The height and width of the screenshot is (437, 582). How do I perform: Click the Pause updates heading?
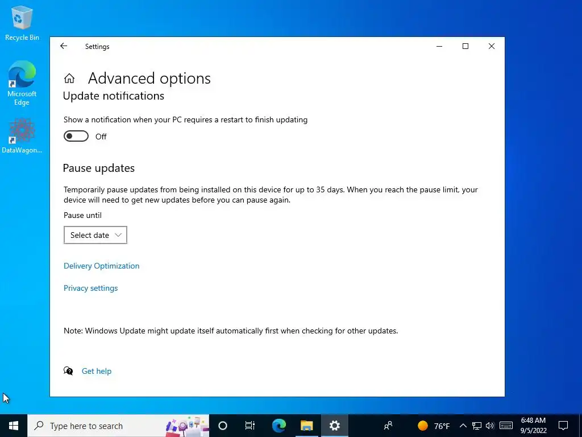coord(99,168)
